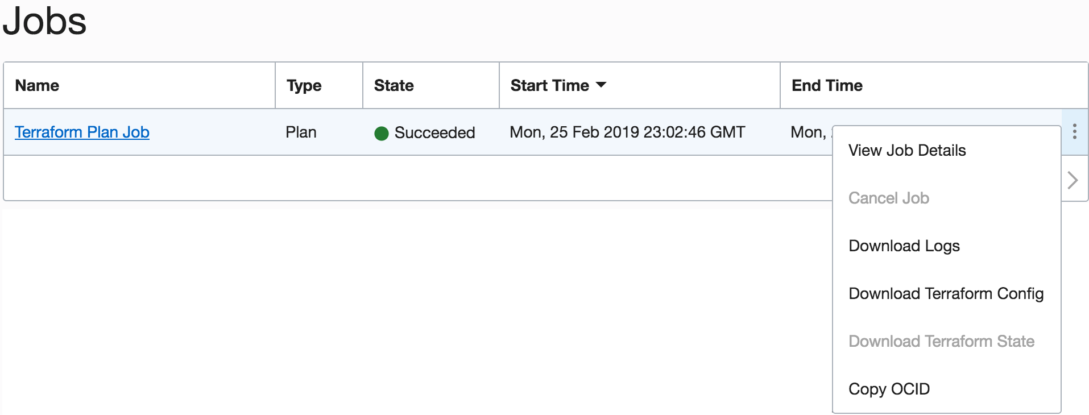Click the State column header

pyautogui.click(x=394, y=85)
